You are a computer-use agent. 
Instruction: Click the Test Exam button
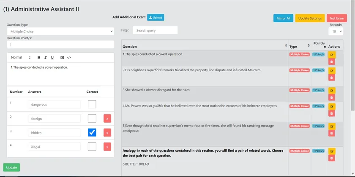337,18
